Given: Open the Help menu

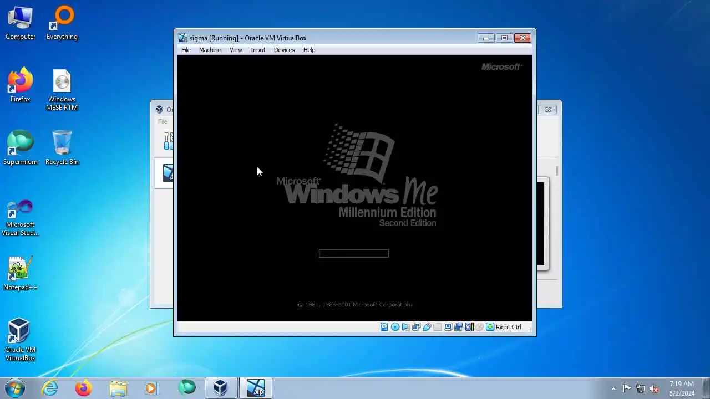Looking at the screenshot, I should pyautogui.click(x=309, y=50).
